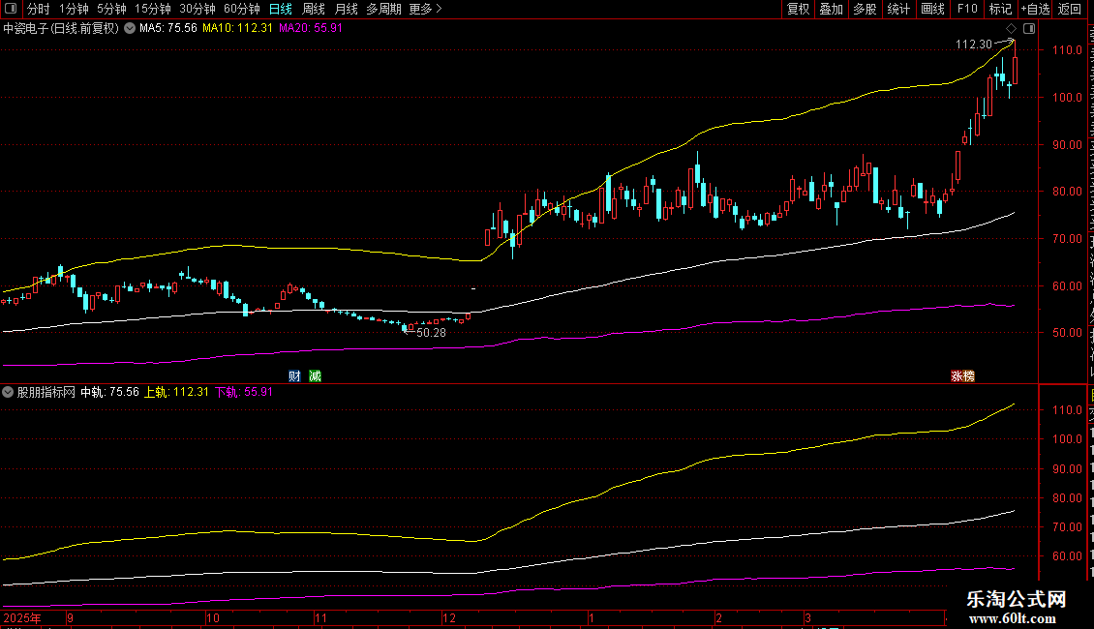Image resolution: width=1094 pixels, height=629 pixels.
Task: Click the stock title 中瓷电子(日线.前复权)
Action: [61, 29]
